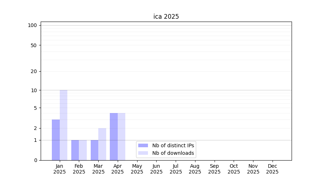324x180 pixels.
Task: Click the March downloads bar
Action: (x=102, y=144)
